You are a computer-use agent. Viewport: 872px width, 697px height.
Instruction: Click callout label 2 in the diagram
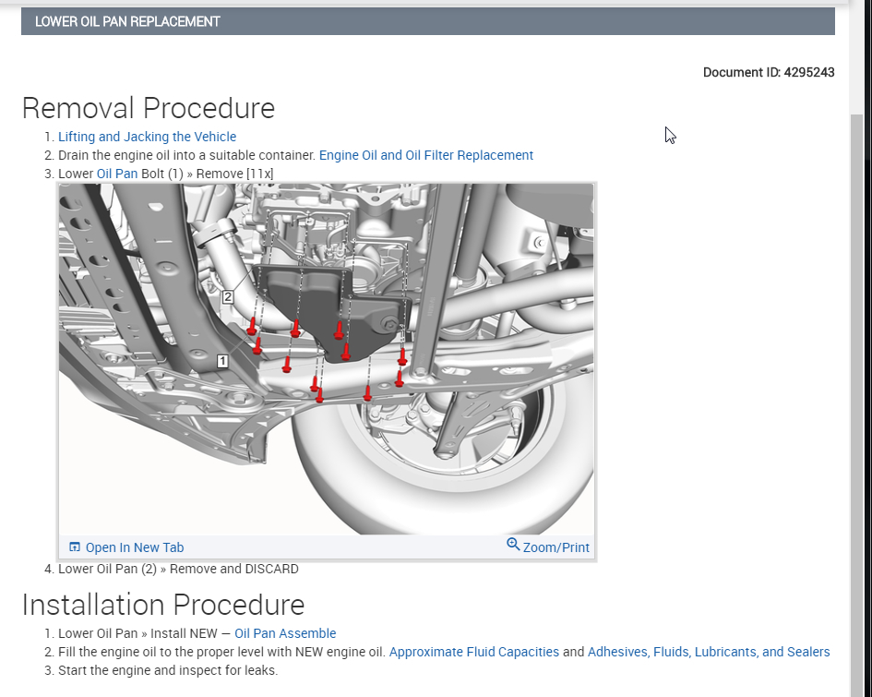tap(227, 297)
